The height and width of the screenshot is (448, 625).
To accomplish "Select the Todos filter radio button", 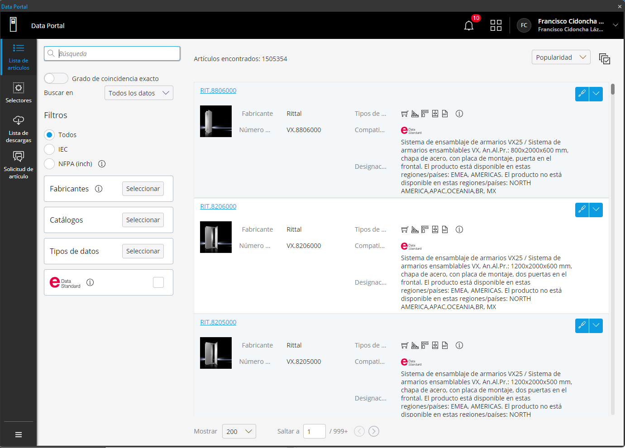I will (49, 135).
